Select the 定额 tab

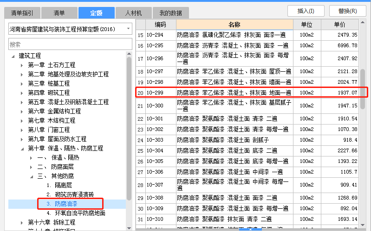click(97, 13)
